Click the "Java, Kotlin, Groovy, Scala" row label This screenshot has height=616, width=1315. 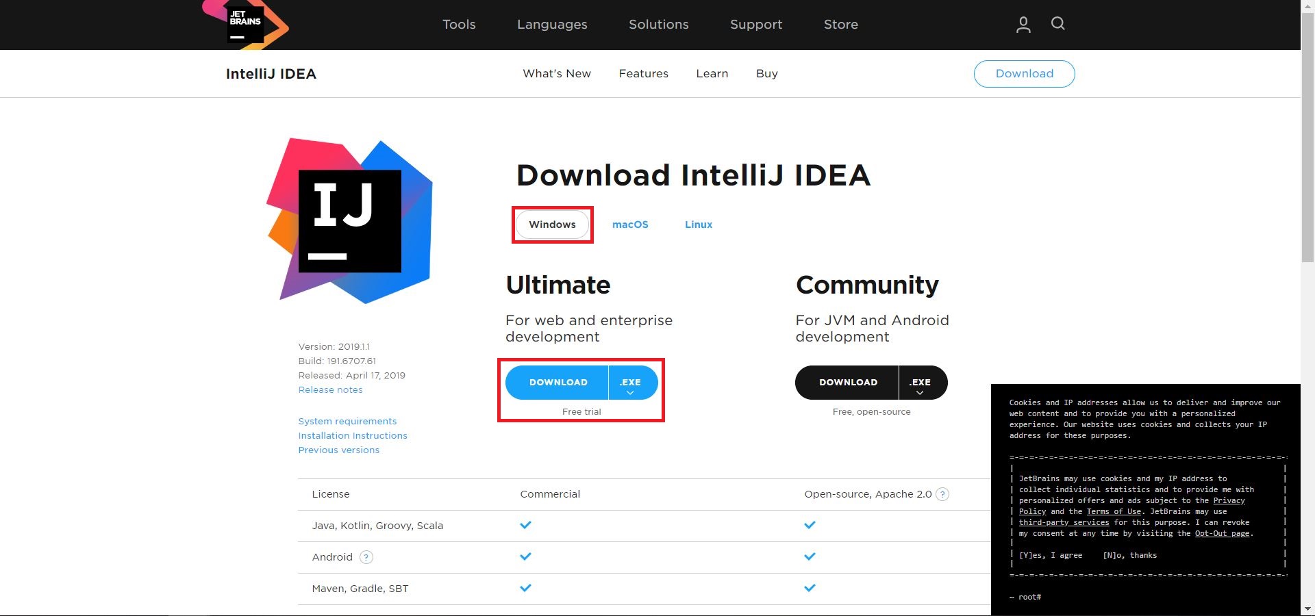tap(377, 526)
